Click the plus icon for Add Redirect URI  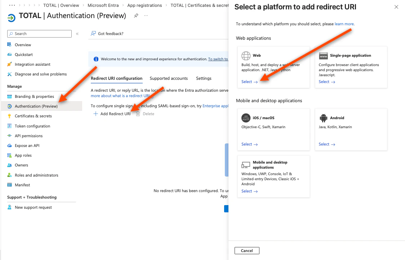[95, 114]
